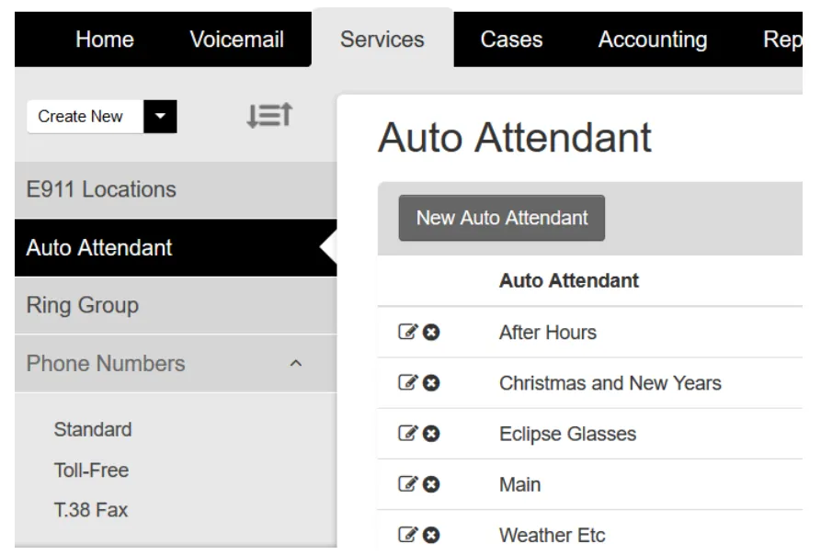
Task: Delete the After Hours auto attendant
Action: [432, 333]
